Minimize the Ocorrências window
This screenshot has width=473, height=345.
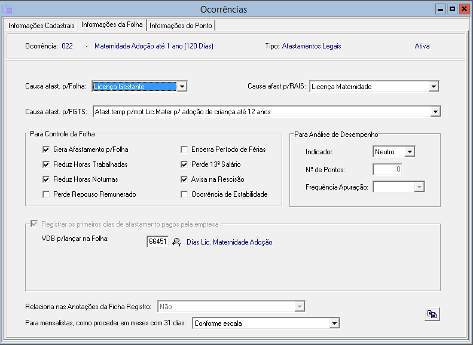(x=441, y=10)
